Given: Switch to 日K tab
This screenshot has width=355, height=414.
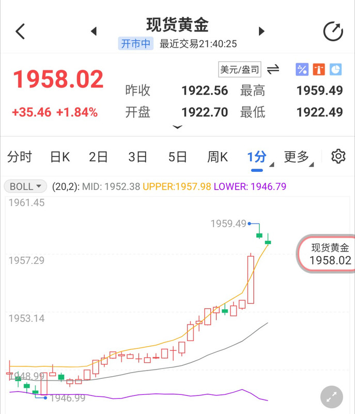Looking at the screenshot, I should (60, 157).
